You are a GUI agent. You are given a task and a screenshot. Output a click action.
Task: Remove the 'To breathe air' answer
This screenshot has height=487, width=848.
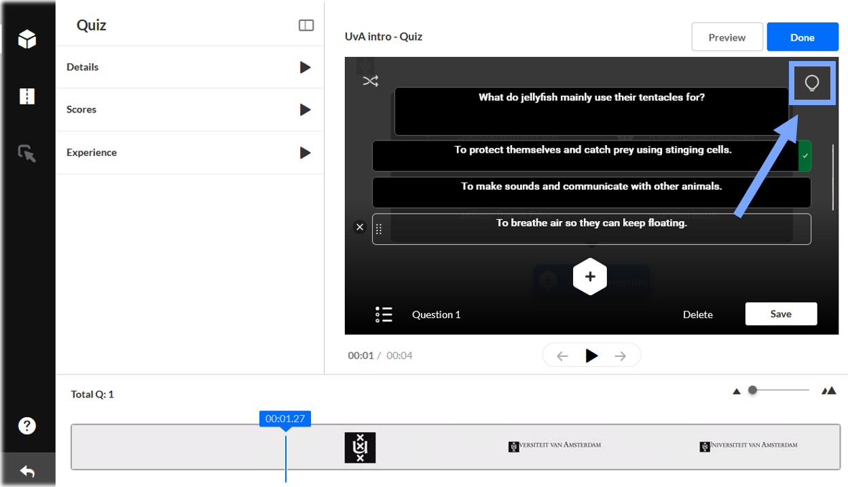point(360,227)
